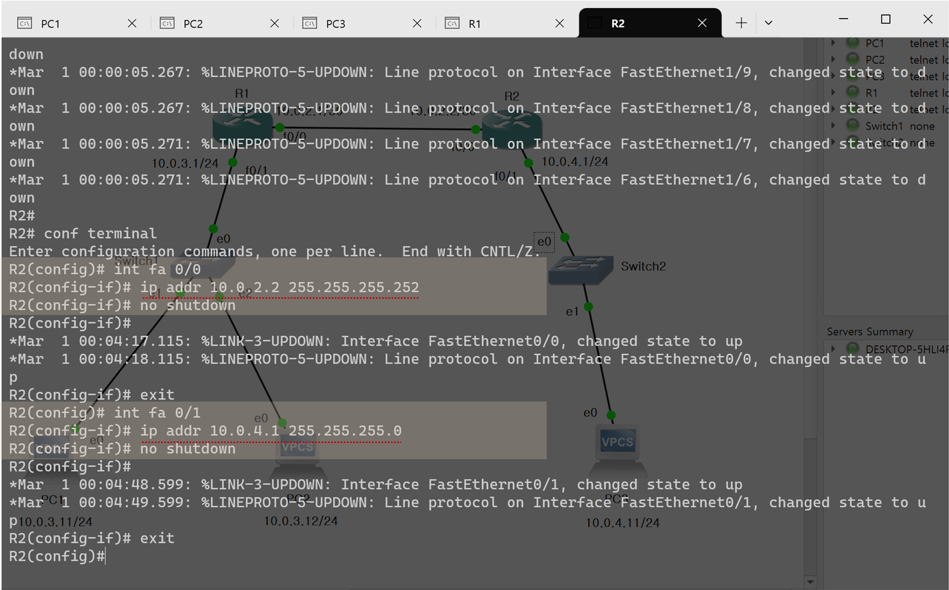Image resolution: width=949 pixels, height=590 pixels.
Task: Expand Switch1 node in topology summary
Action: pos(833,126)
